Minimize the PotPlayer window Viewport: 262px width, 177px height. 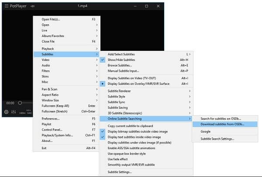point(135,6)
